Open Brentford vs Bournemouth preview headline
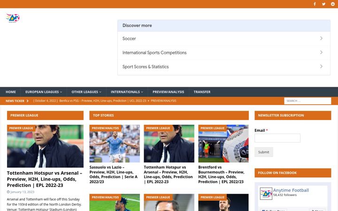This screenshot has height=211, width=338. point(222,174)
